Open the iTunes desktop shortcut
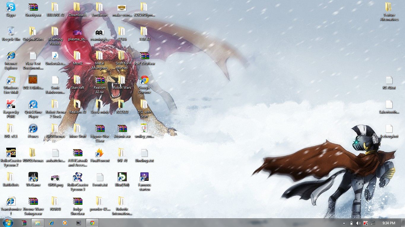405x227 pixels. point(33,131)
